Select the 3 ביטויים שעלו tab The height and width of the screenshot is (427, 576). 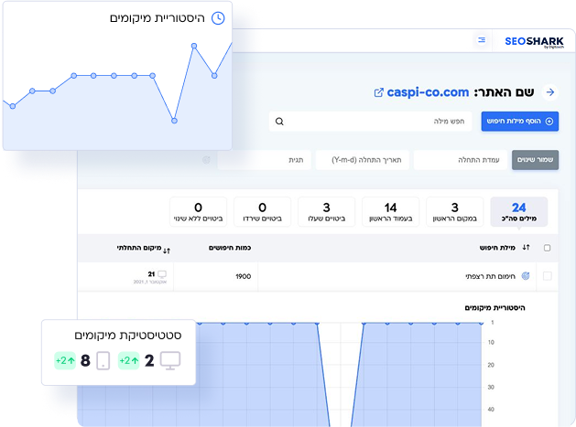[x=327, y=211]
